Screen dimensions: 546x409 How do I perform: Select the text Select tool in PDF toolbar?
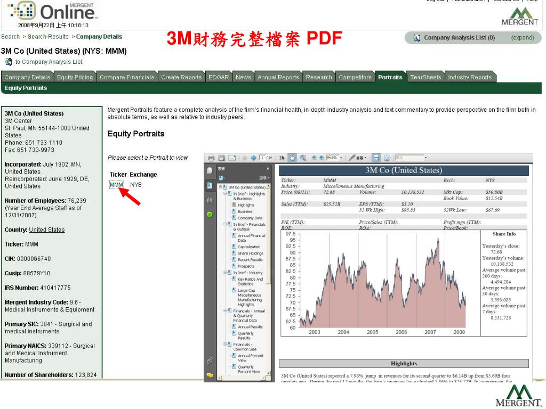click(x=282, y=158)
